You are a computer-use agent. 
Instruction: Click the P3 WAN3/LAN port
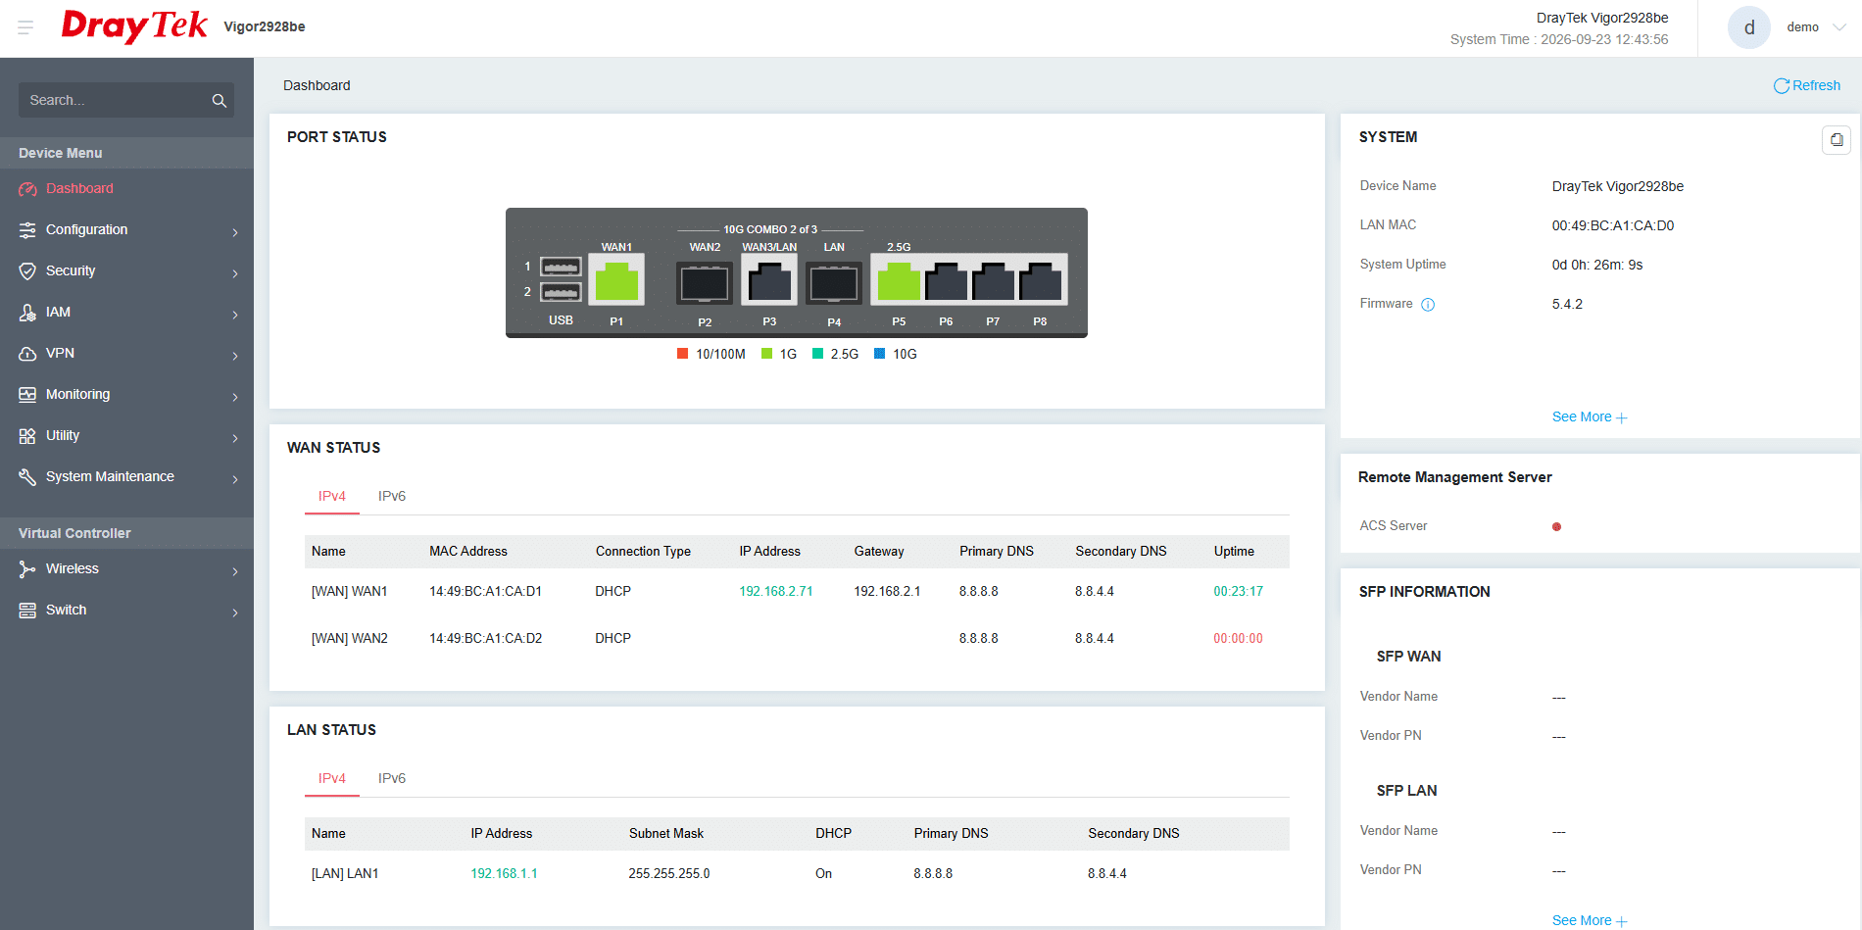point(769,282)
